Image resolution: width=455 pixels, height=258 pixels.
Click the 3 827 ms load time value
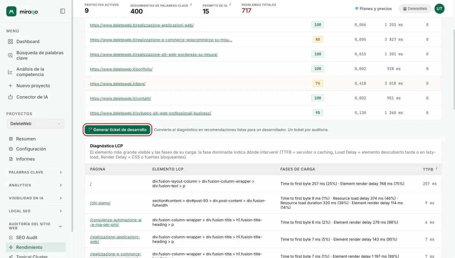tap(394, 39)
